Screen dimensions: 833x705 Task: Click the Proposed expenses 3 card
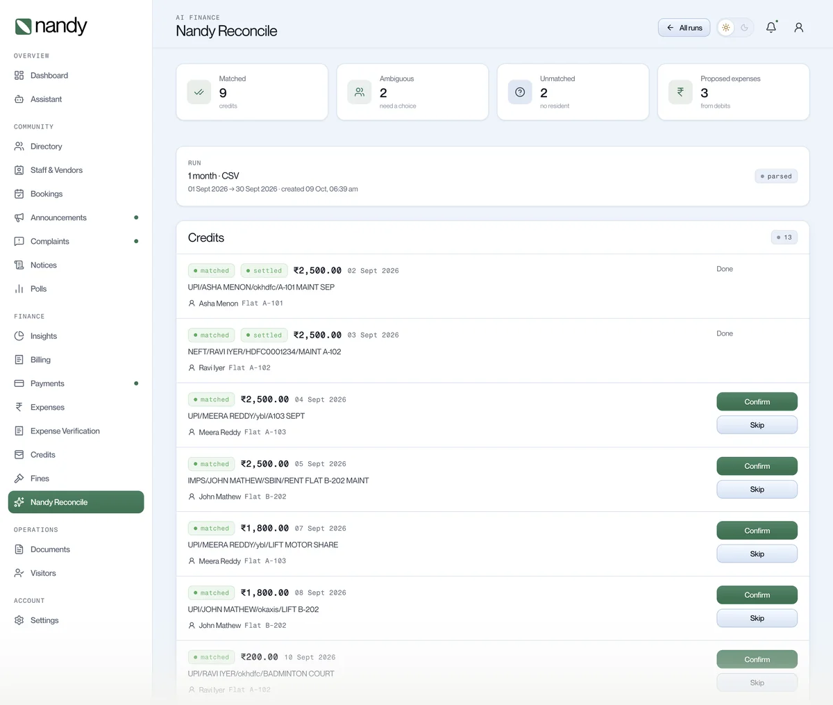click(733, 92)
